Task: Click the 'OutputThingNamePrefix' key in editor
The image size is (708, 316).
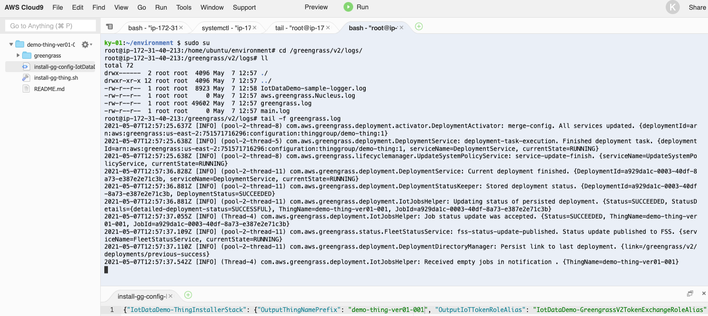Action: pyautogui.click(x=299, y=310)
